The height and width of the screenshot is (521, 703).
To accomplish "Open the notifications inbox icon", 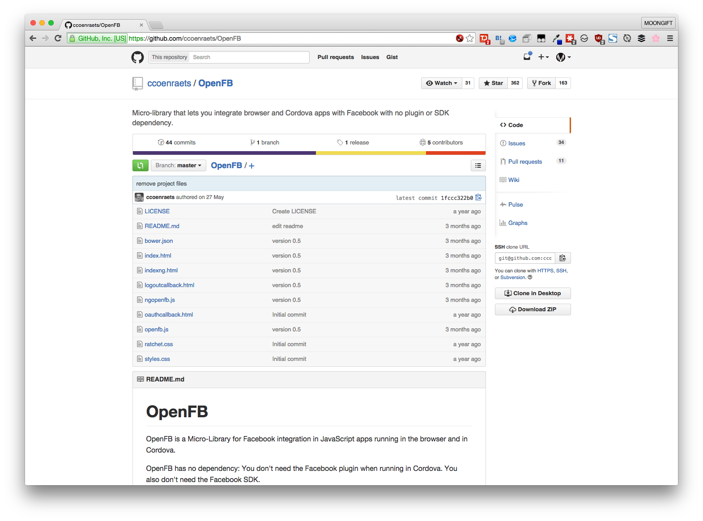I will [x=527, y=57].
